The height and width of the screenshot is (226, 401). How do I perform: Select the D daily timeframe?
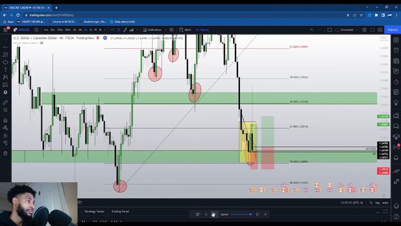pyautogui.click(x=90, y=30)
